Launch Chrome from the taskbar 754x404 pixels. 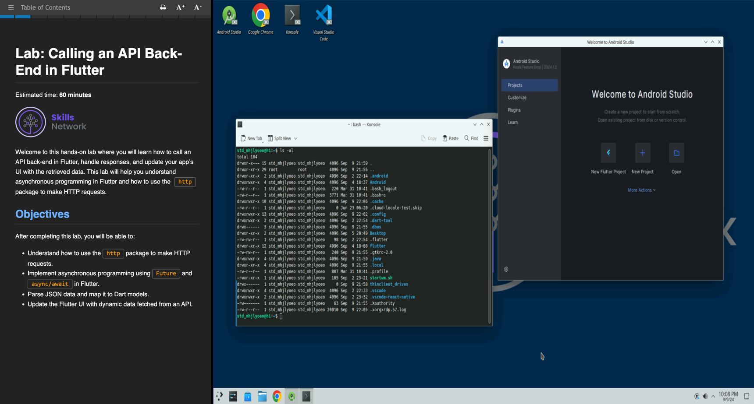[x=277, y=396]
